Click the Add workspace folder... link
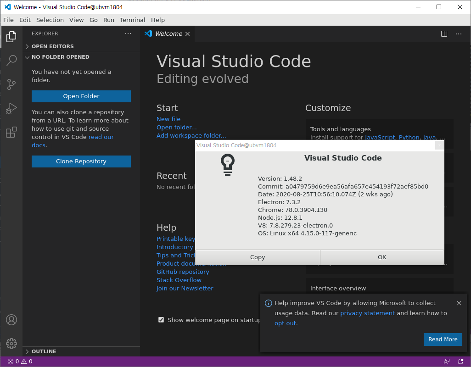Screen dimensions: 471x367 point(191,136)
